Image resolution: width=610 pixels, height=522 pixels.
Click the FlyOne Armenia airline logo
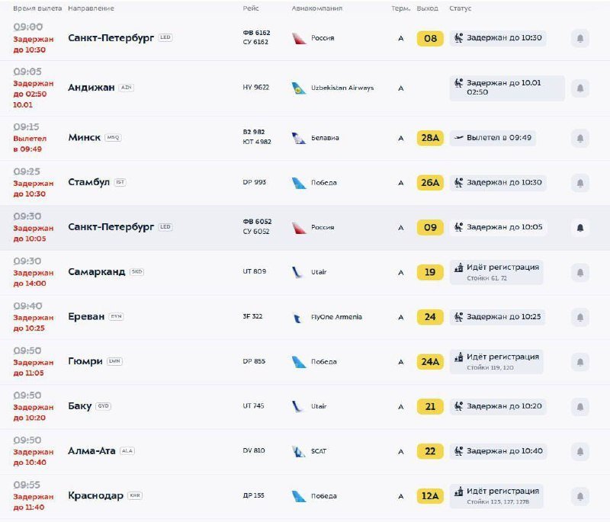click(x=299, y=317)
